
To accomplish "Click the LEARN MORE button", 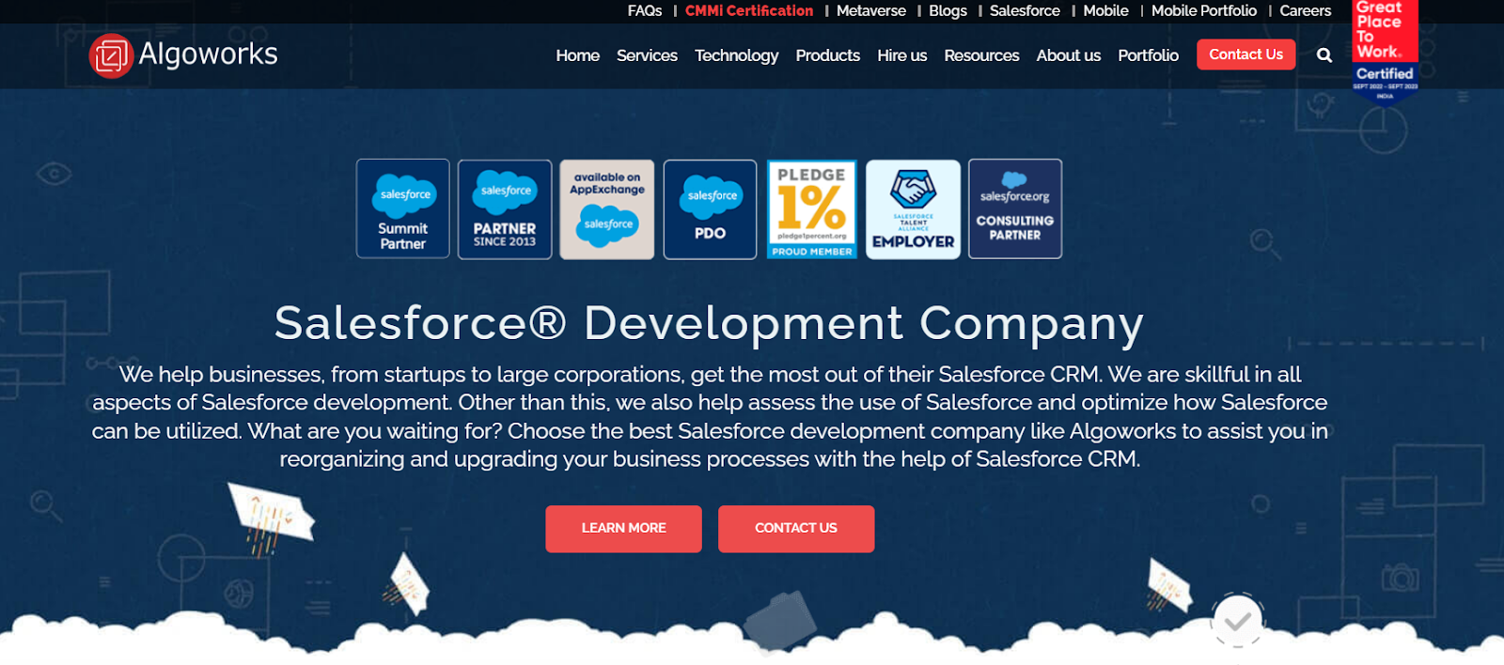I will (x=623, y=529).
